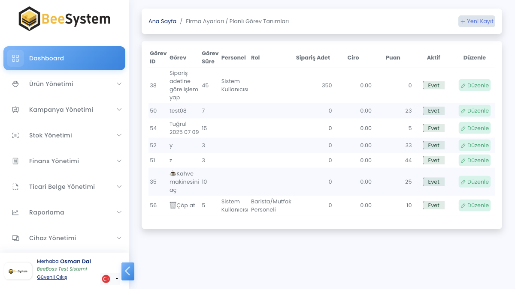Expand the Raporlama menu chevron

coord(119,212)
